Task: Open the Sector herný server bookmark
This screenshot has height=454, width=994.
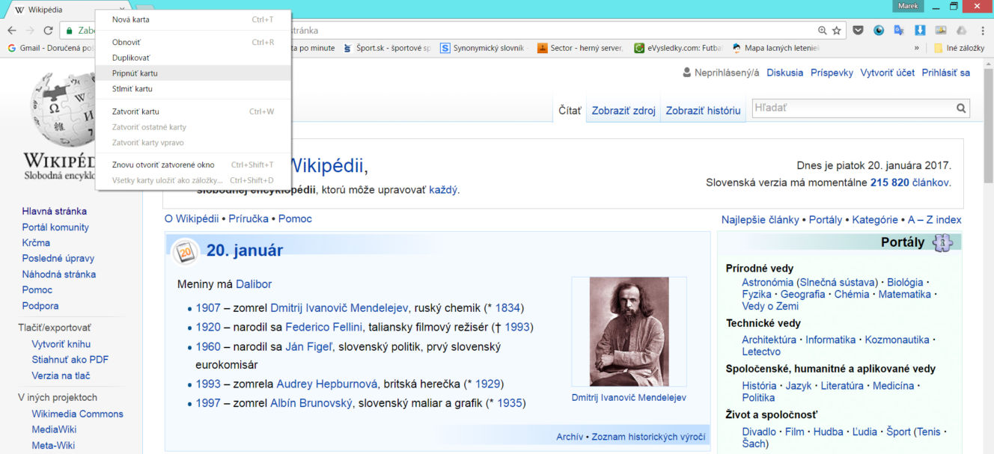Action: [x=580, y=48]
